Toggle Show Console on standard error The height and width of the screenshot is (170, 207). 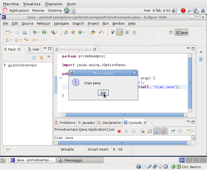[164, 131]
